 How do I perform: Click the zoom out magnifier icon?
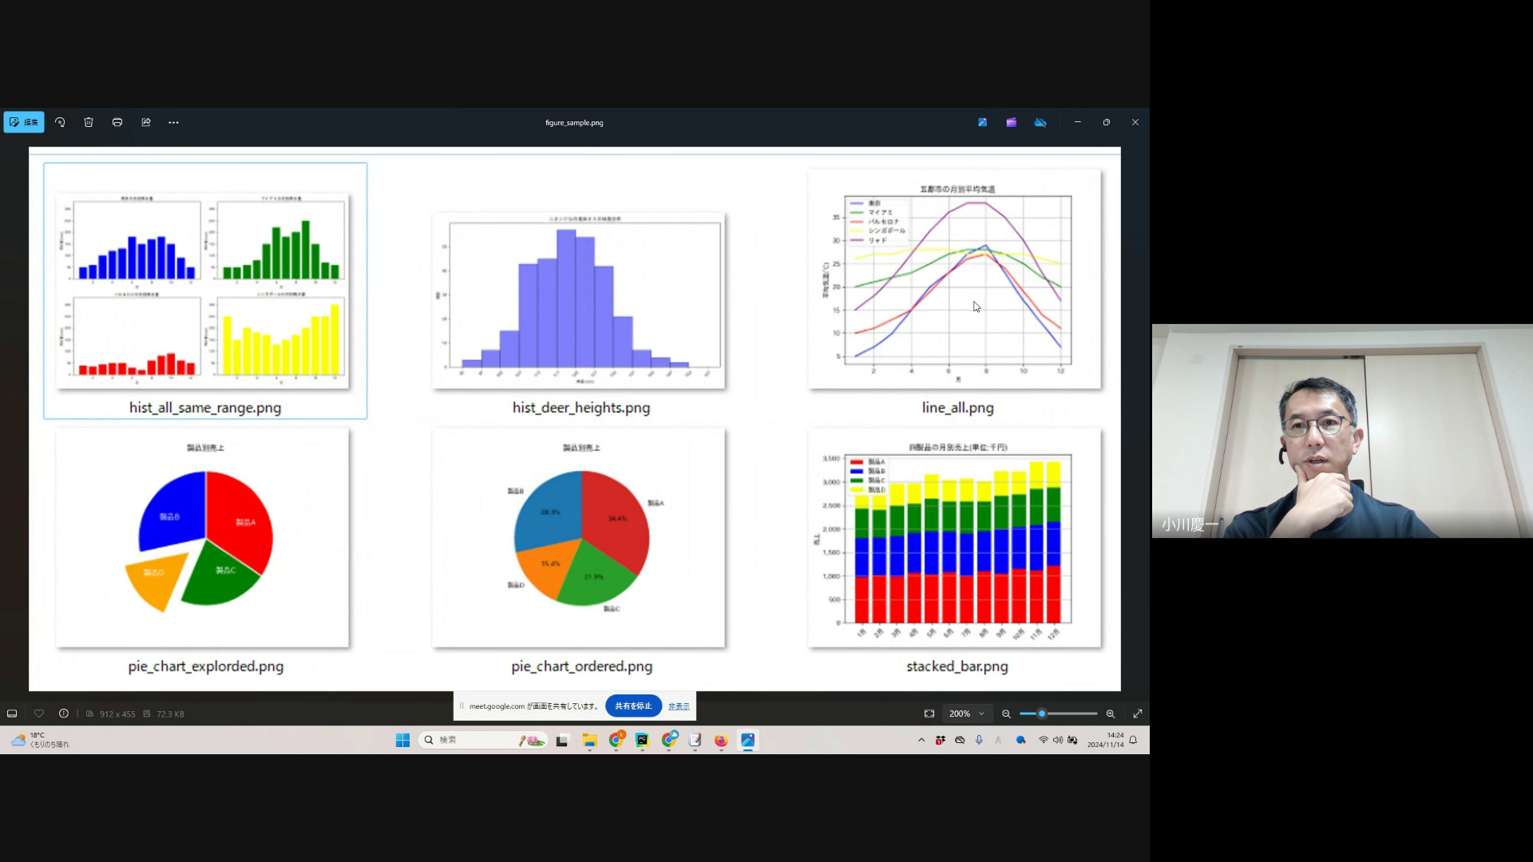pos(1006,714)
